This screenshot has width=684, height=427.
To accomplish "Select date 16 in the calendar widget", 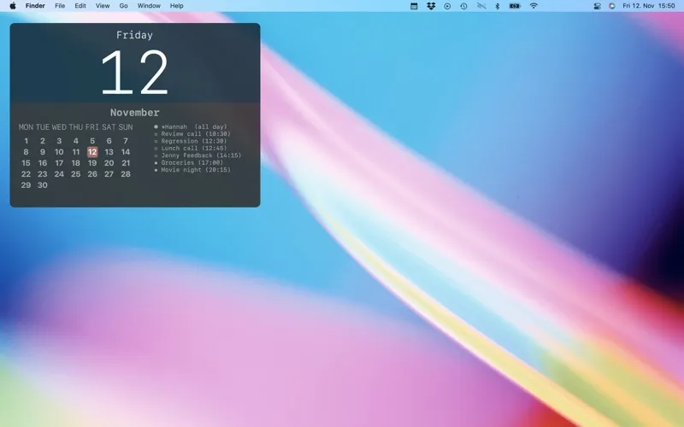I will pyautogui.click(x=42, y=163).
